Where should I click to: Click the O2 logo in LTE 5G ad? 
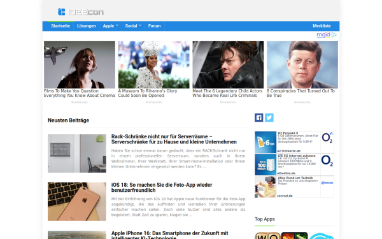coord(327,161)
